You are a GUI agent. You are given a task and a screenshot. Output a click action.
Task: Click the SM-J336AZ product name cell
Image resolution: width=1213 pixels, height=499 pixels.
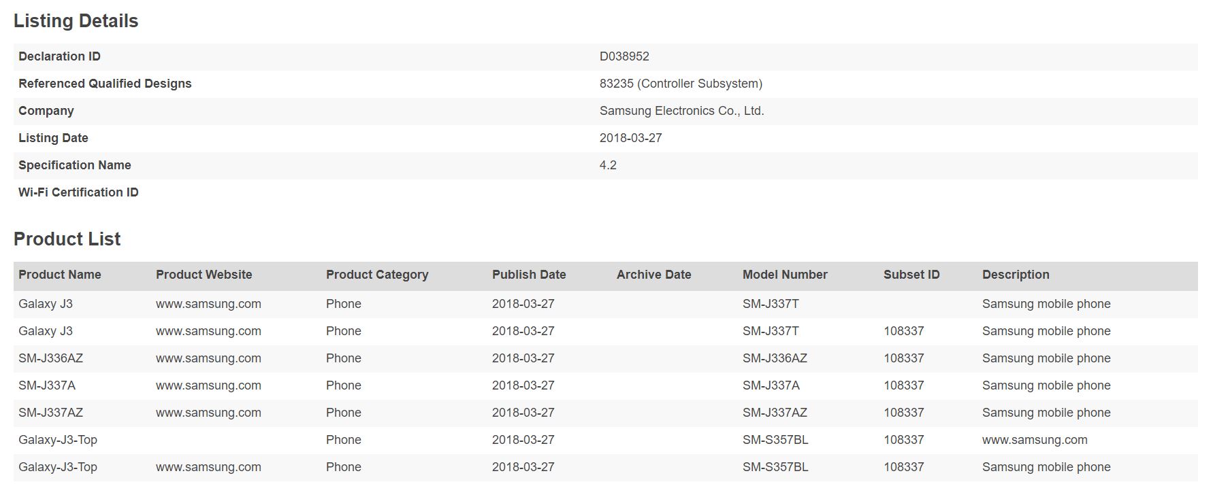[x=50, y=358]
